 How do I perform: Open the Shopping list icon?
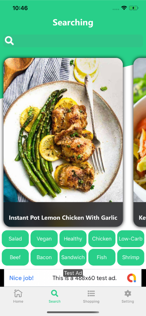(91, 294)
